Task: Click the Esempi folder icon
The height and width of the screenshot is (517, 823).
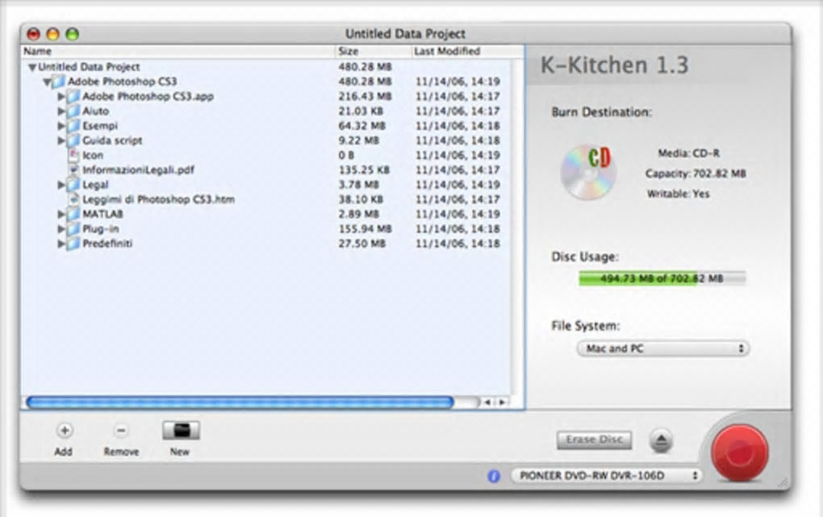Action: click(x=73, y=126)
